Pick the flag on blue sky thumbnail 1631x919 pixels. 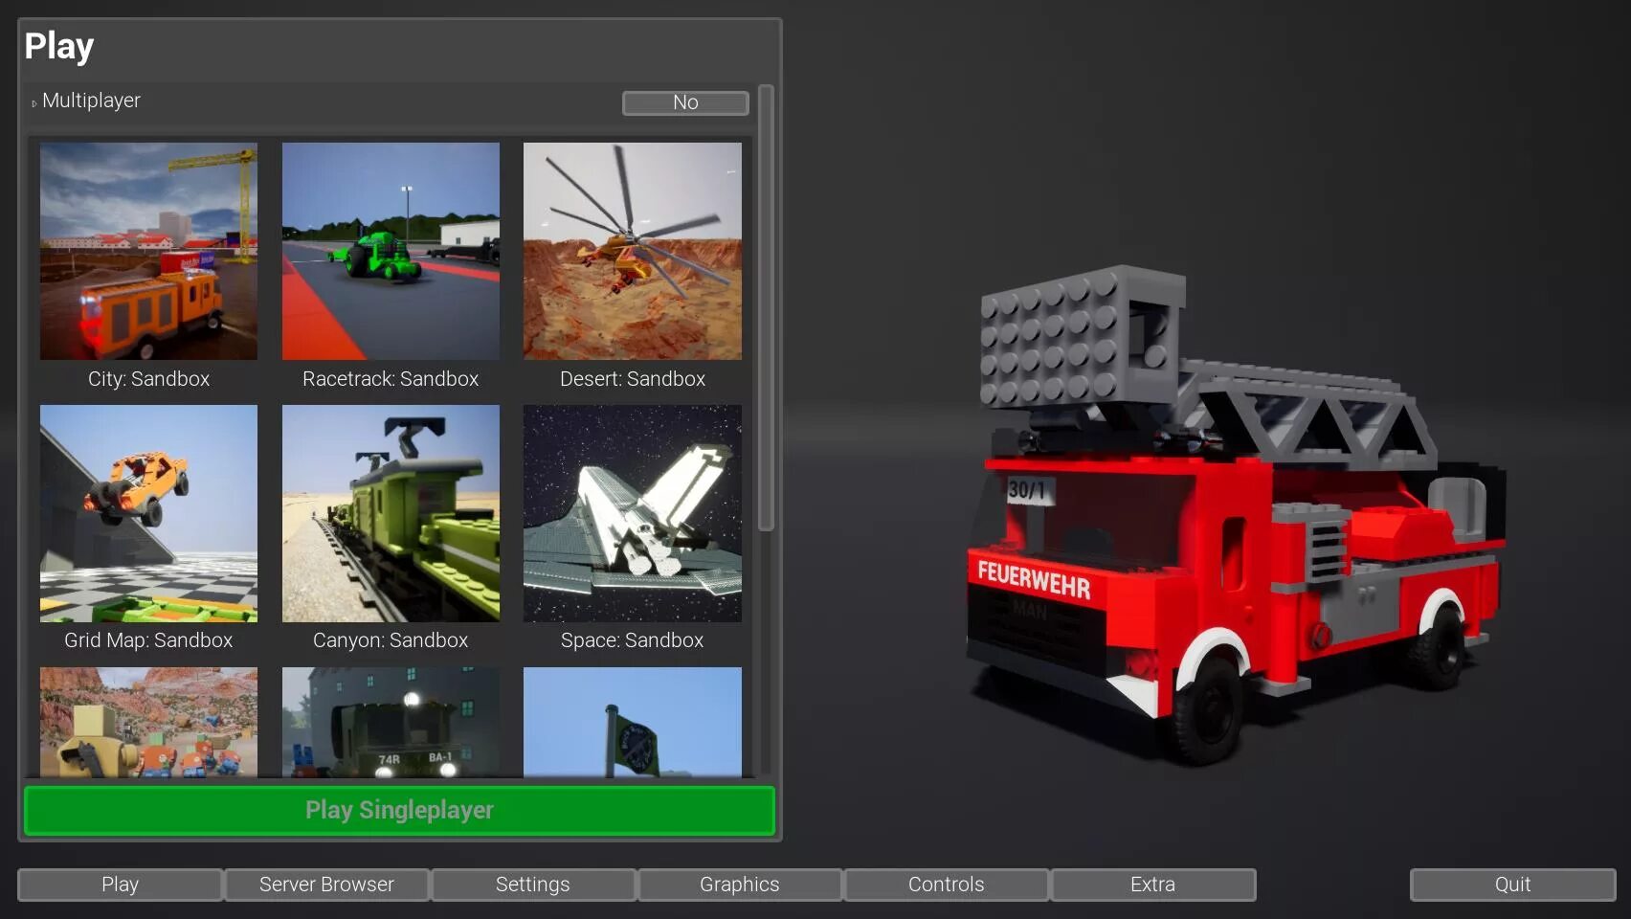(x=632, y=722)
